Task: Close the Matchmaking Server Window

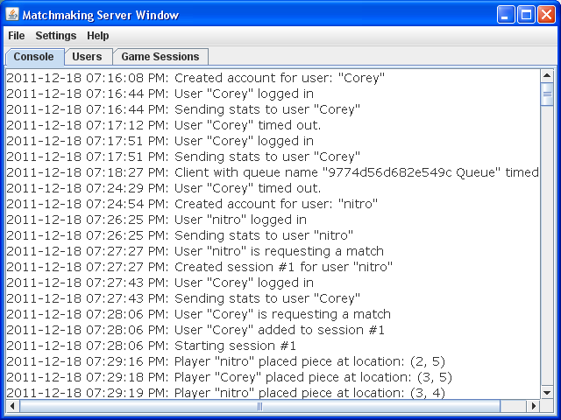Action: [x=546, y=15]
